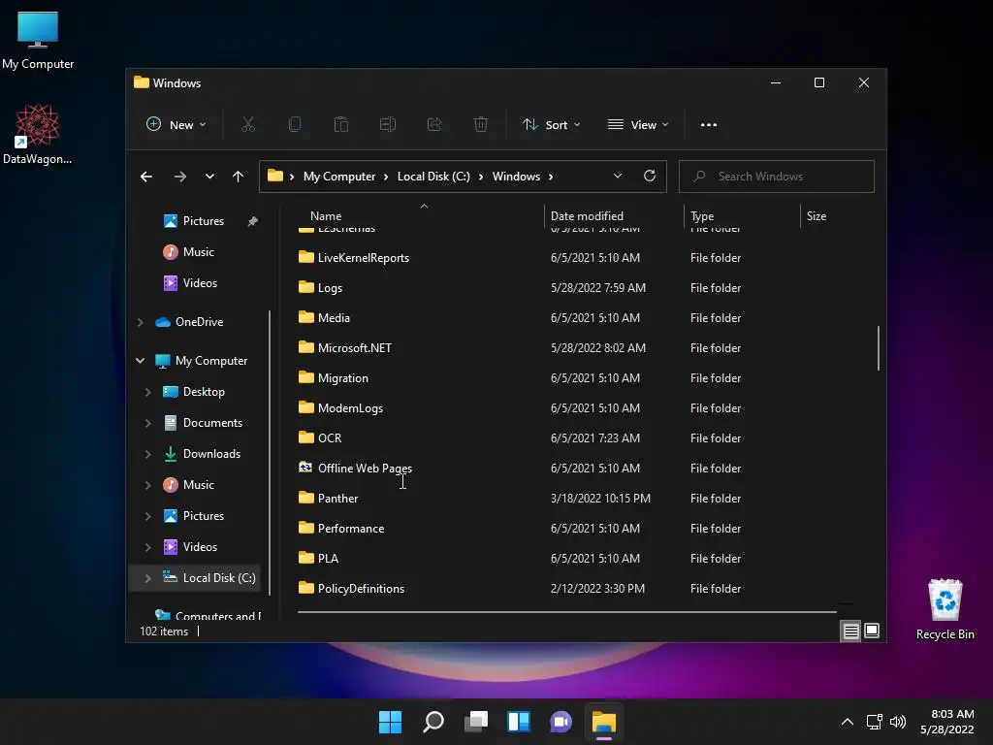The image size is (993, 745).
Task: Click the vertical scrollbar in file list
Action: click(x=879, y=348)
